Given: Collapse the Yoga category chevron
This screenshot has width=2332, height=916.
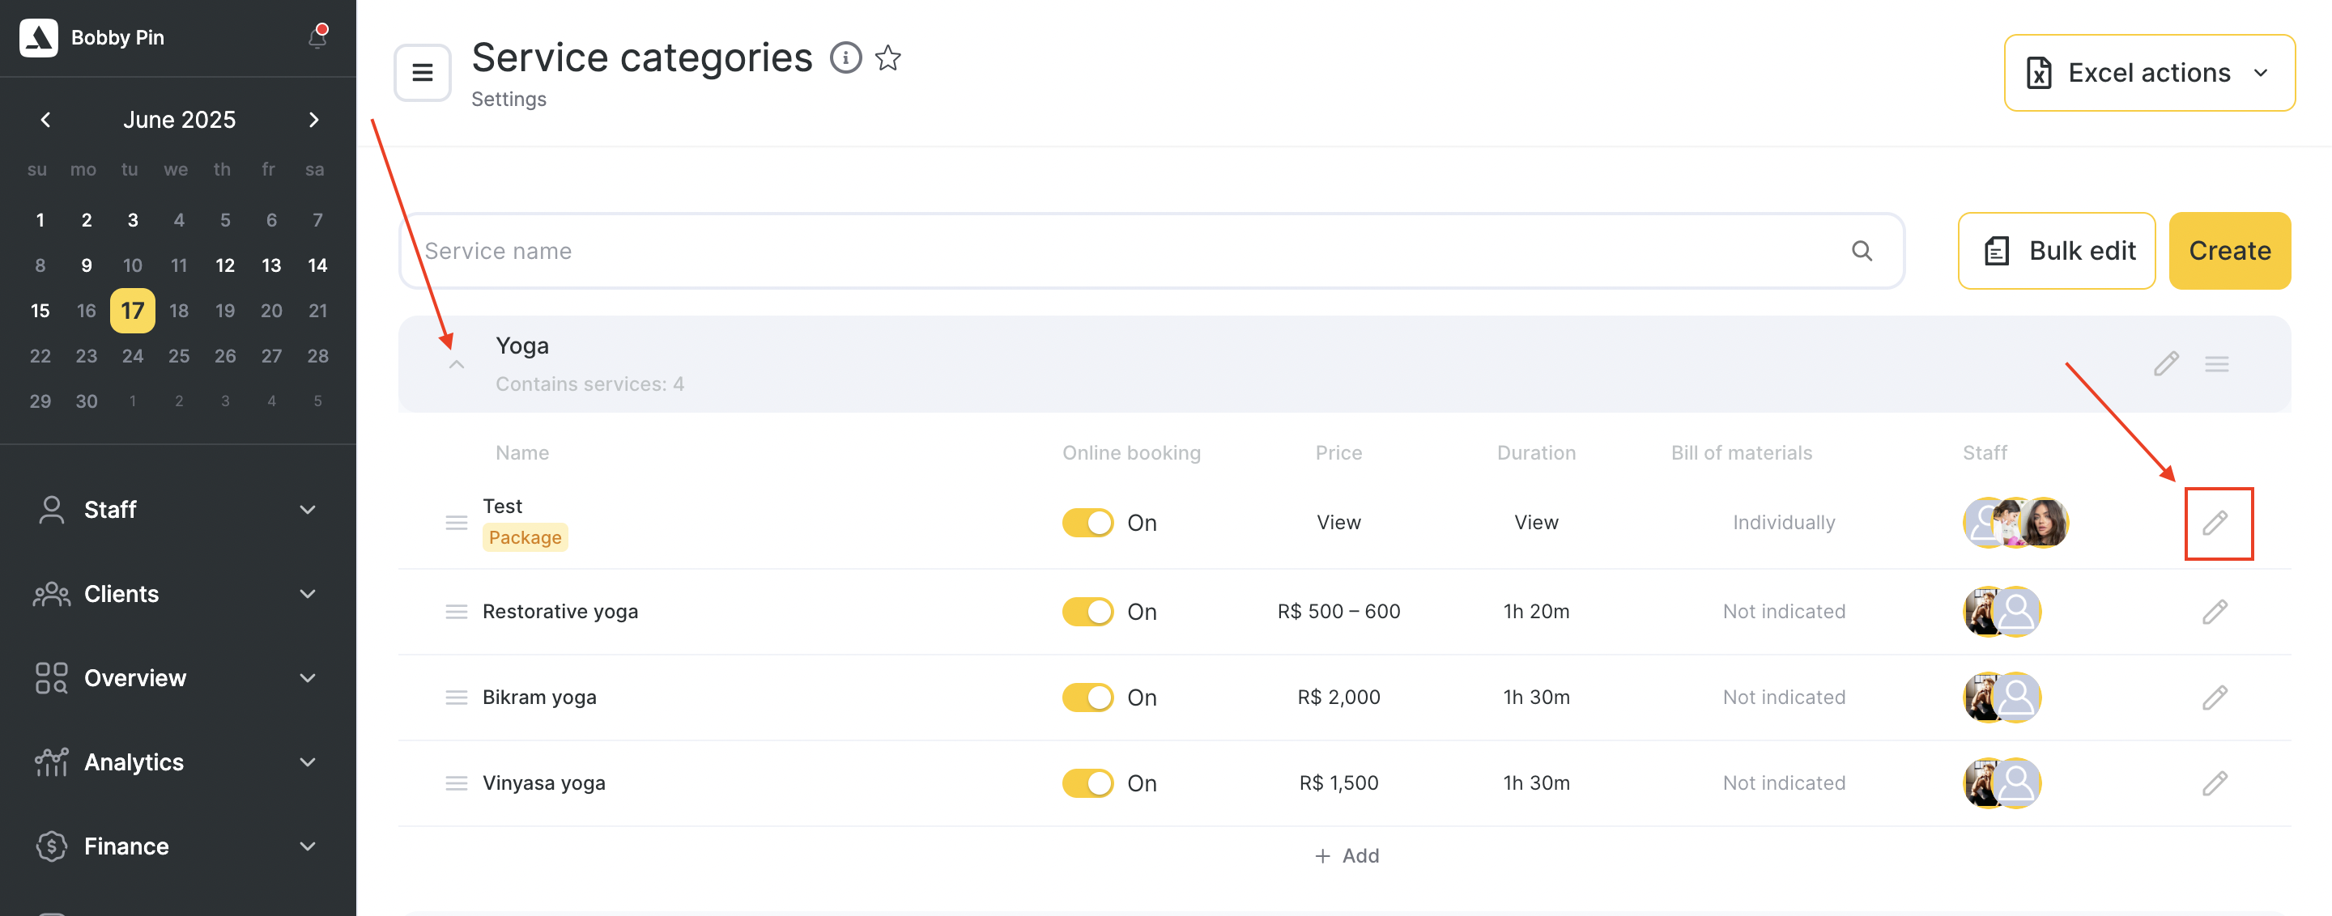Looking at the screenshot, I should pos(456,364).
